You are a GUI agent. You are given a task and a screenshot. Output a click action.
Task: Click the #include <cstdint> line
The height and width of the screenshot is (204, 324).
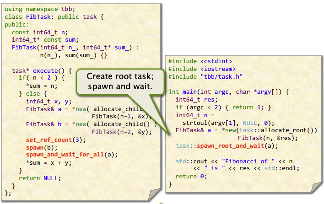point(200,61)
